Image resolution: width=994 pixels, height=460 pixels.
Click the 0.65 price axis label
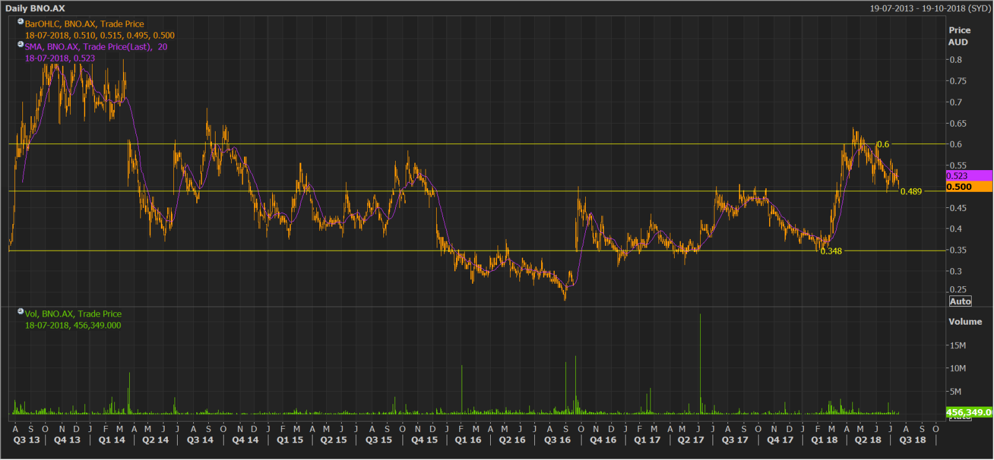[x=959, y=123]
